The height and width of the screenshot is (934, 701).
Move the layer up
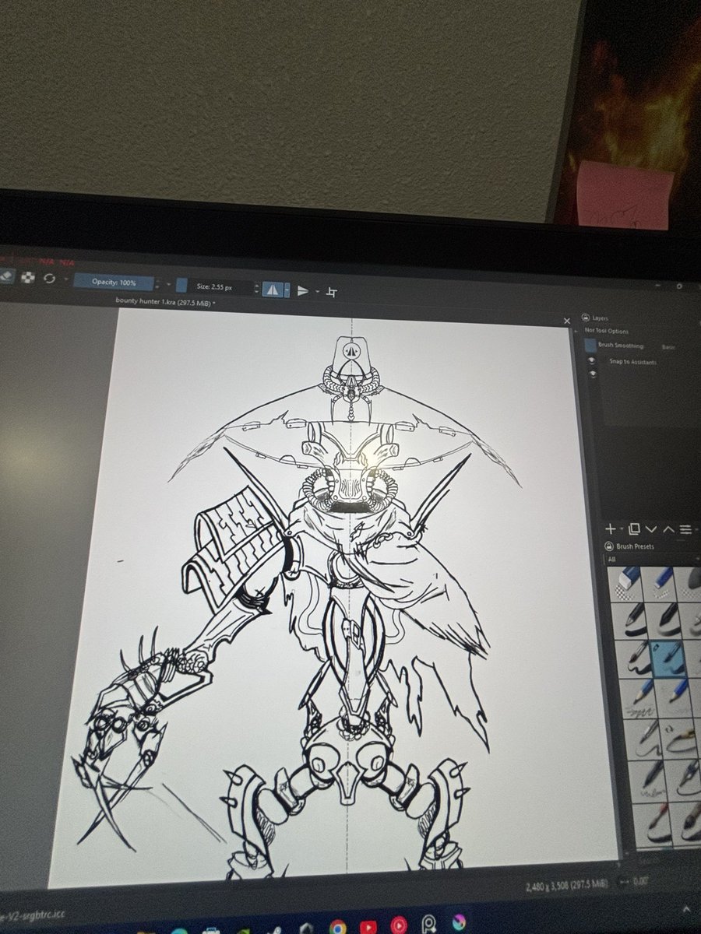click(x=668, y=530)
